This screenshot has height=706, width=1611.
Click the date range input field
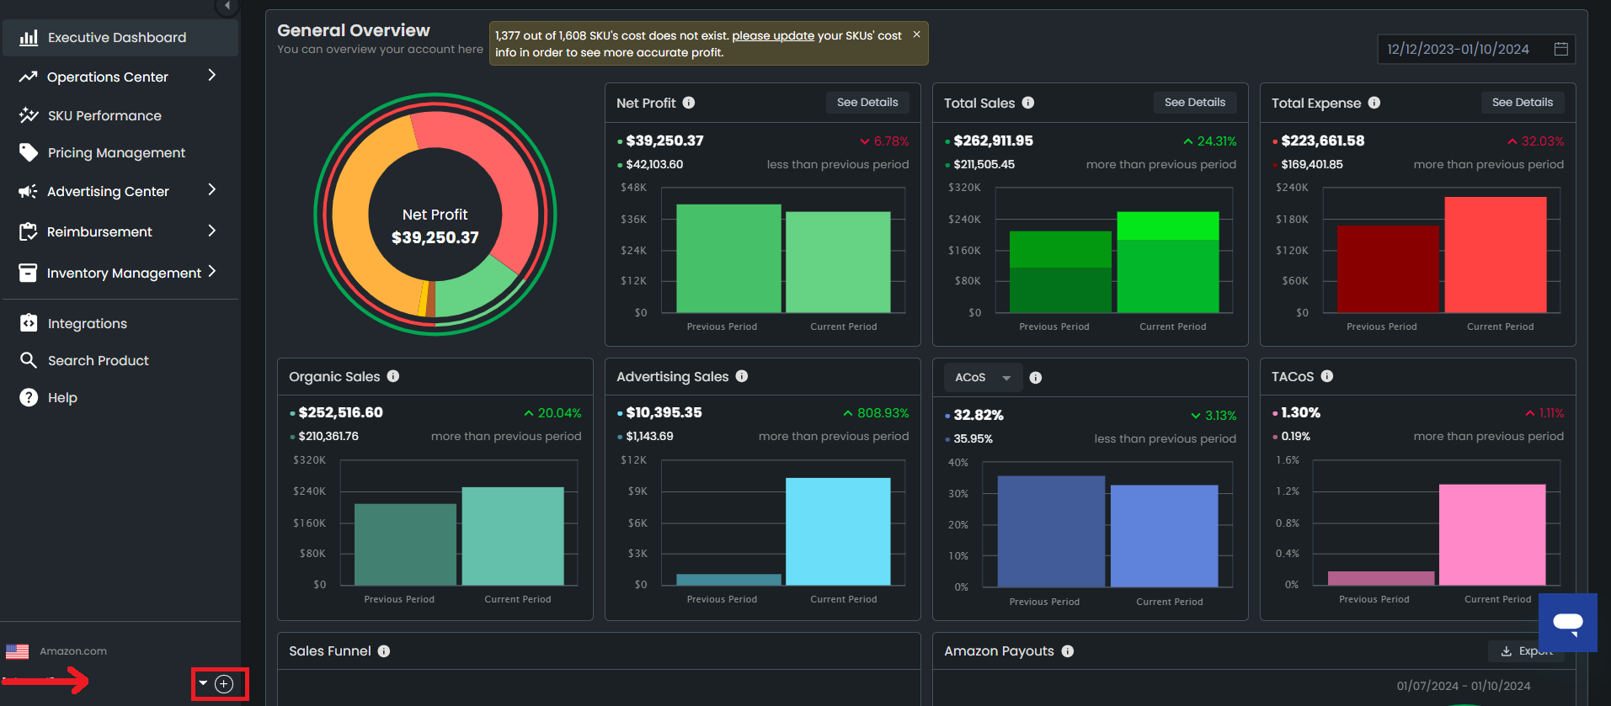(x=1458, y=49)
